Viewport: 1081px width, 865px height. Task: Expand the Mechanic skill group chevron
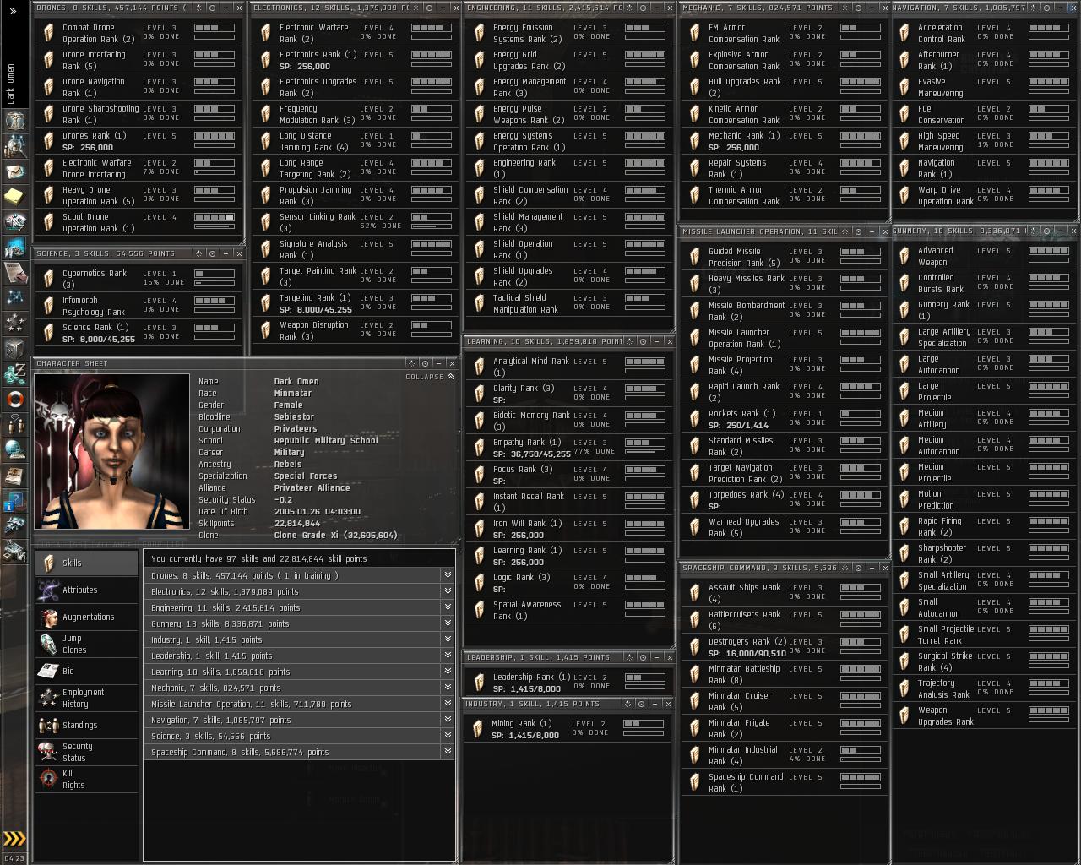(x=448, y=688)
